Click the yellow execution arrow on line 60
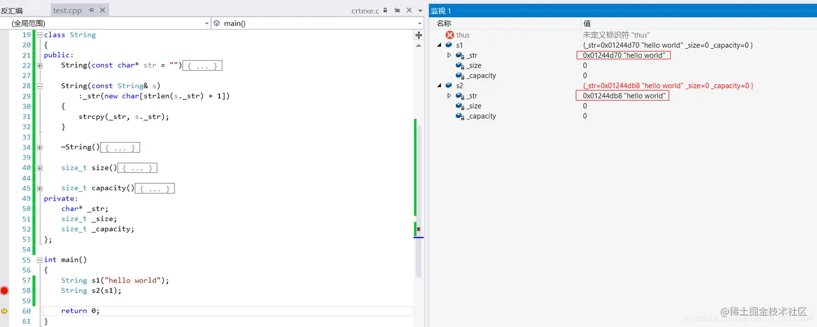Screen dimensions: 817x327 (4, 311)
